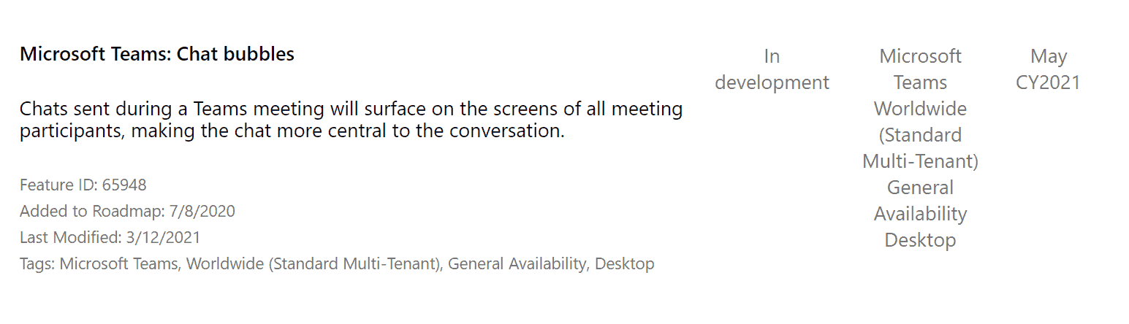Click the 'Feature ID:' label
Viewport: 1129px width, 324px height.
coord(59,185)
